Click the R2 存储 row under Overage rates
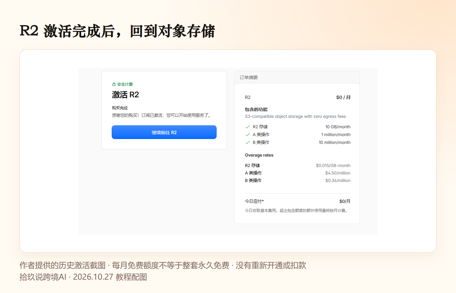This screenshot has width=456, height=293. (x=298, y=166)
